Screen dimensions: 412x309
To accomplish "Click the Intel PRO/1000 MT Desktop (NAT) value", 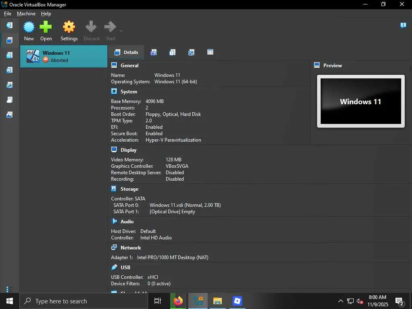I will 173,257.
